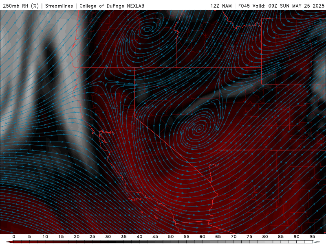The height and width of the screenshot is (244, 326).
Task: Click the colorbar label "75"
Action: 249,237
